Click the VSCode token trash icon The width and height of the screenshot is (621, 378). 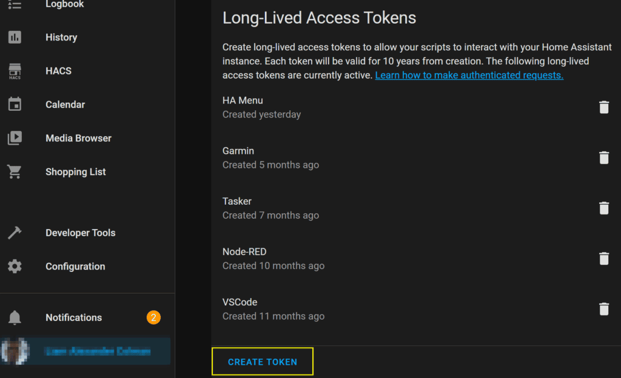(603, 309)
